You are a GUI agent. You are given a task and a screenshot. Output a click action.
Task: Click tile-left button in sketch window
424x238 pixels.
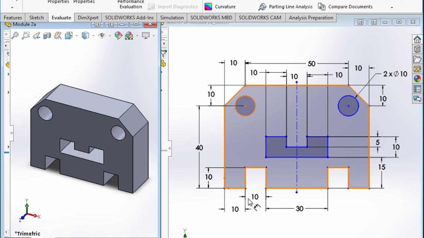[360, 22]
